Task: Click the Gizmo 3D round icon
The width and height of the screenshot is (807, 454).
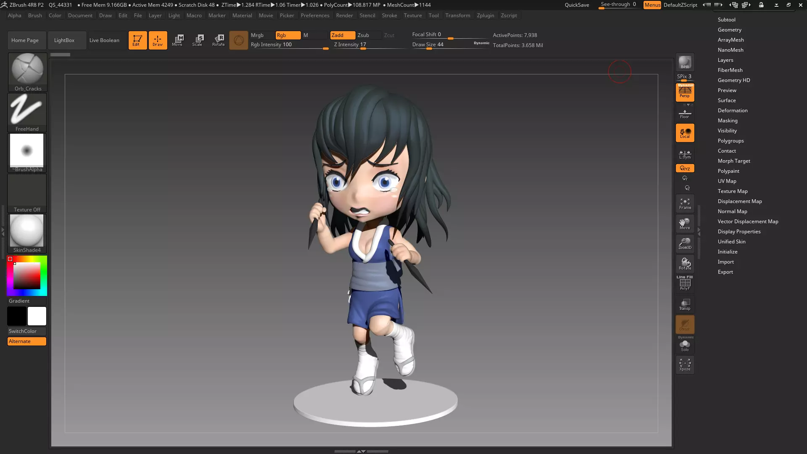Action: coord(239,40)
